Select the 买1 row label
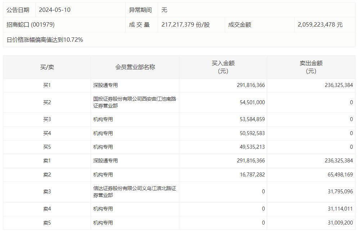The height and width of the screenshot is (235, 359). 47,85
